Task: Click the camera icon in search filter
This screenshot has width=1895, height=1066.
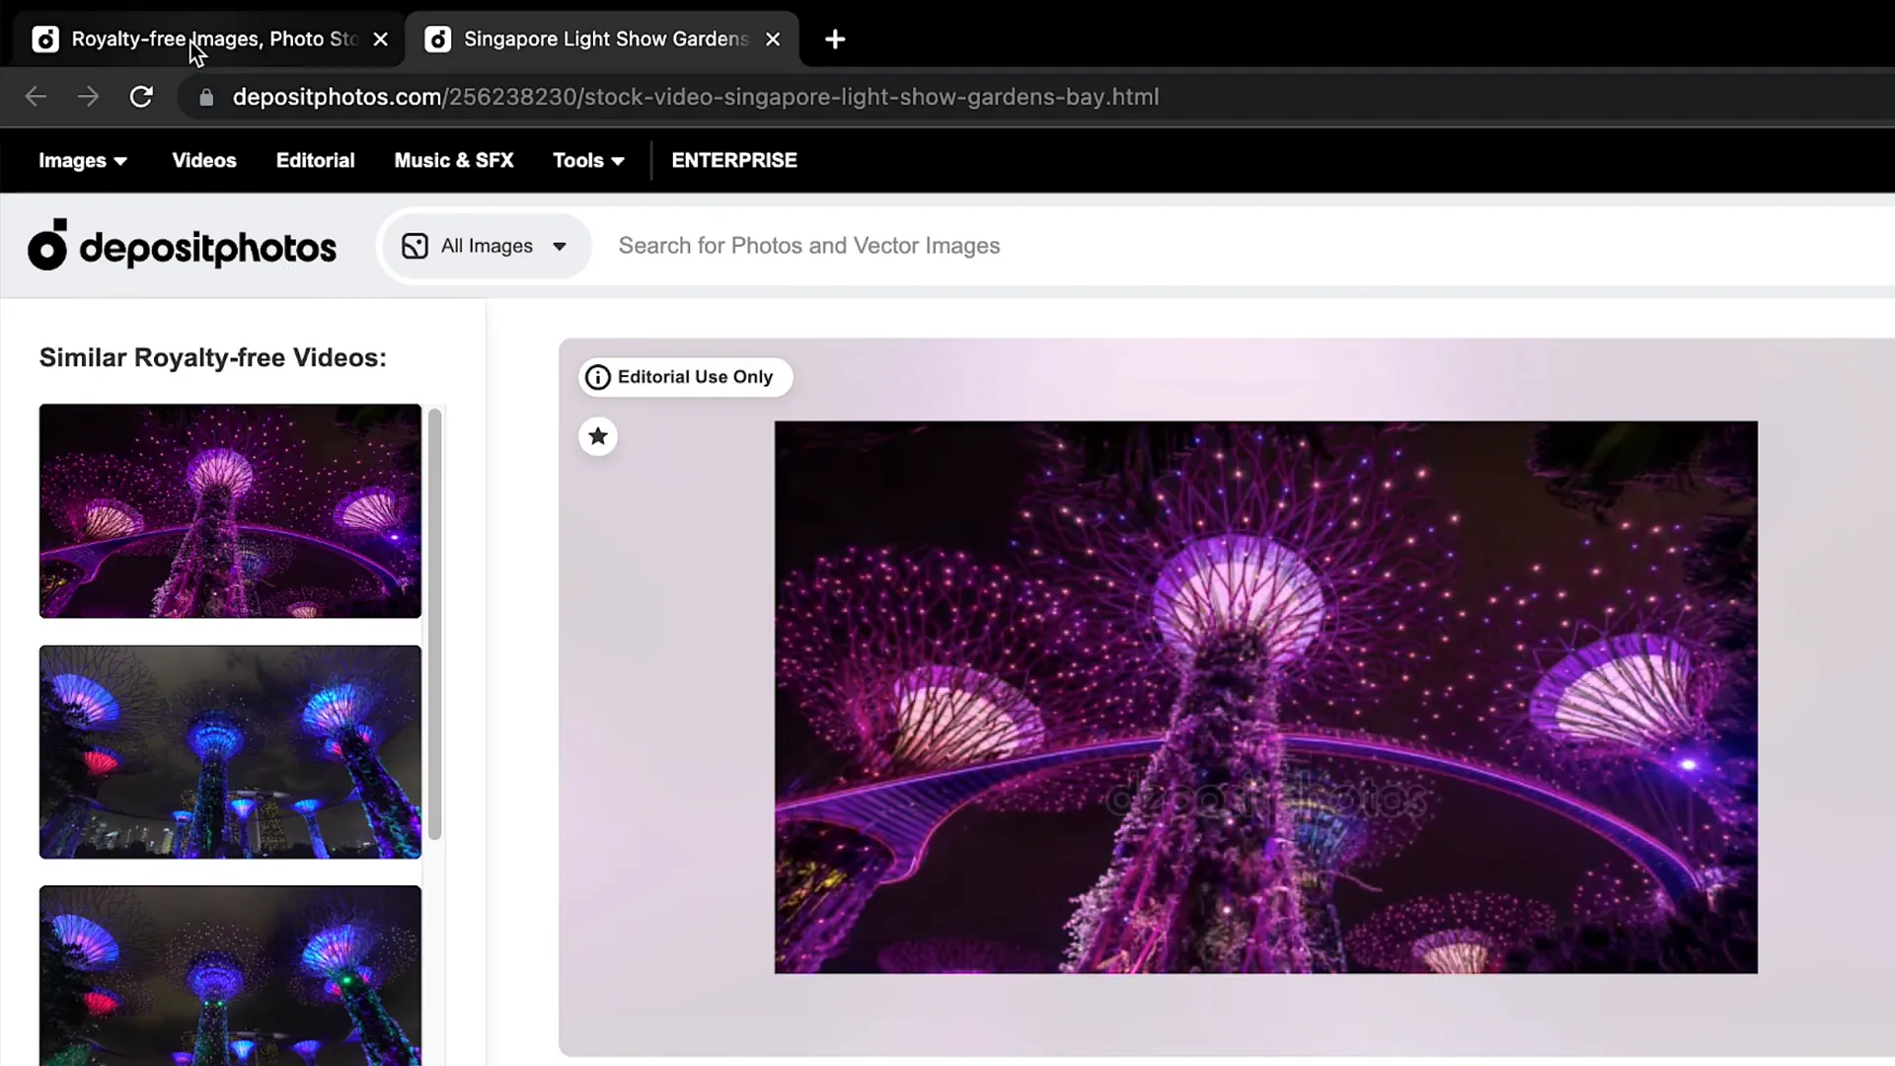Action: 415,246
